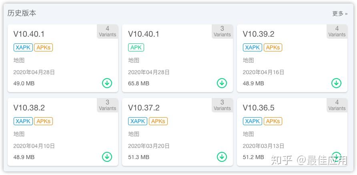The height and width of the screenshot is (175, 357).
Task: Select XAPK tag on V10.39.2
Action: [x=253, y=47]
